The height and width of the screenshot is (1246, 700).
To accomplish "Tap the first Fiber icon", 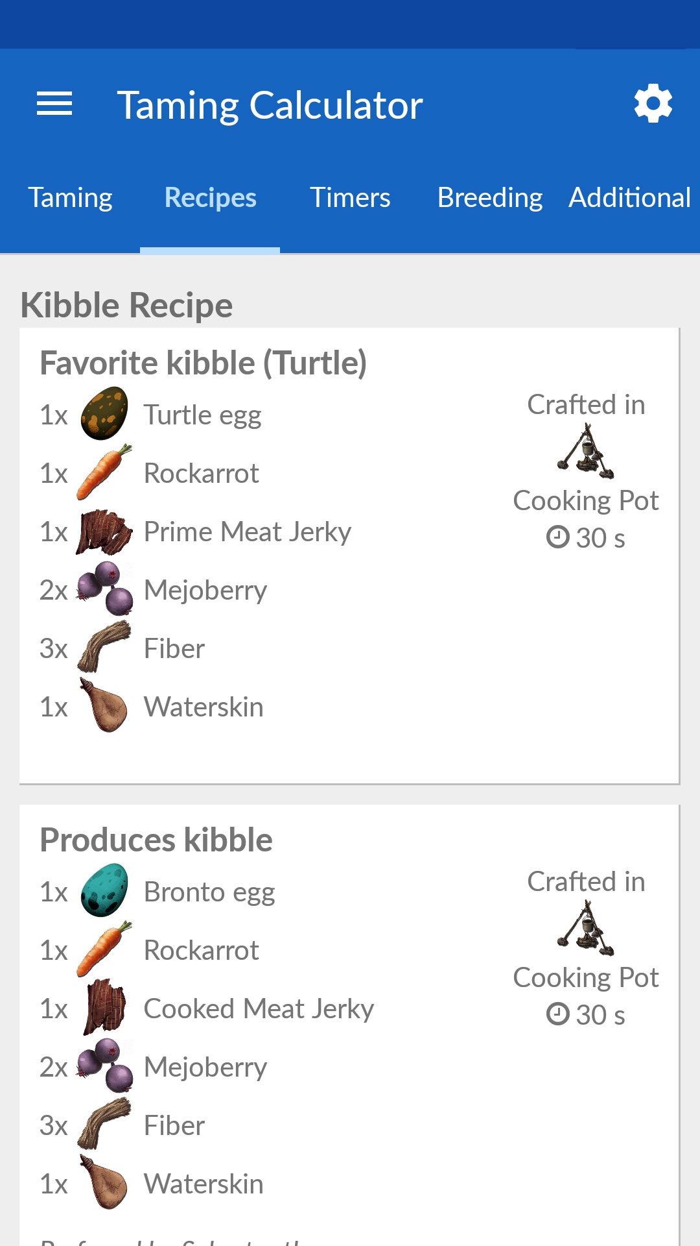I will click(x=104, y=647).
